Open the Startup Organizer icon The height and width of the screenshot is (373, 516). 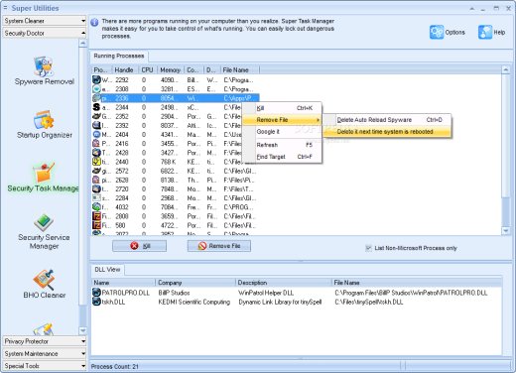point(44,120)
